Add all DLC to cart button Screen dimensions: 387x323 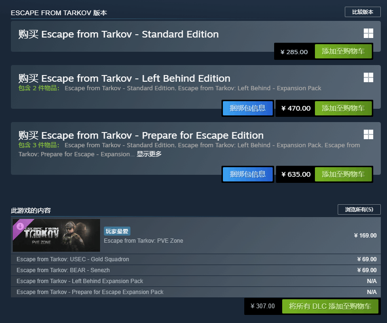click(x=330, y=306)
